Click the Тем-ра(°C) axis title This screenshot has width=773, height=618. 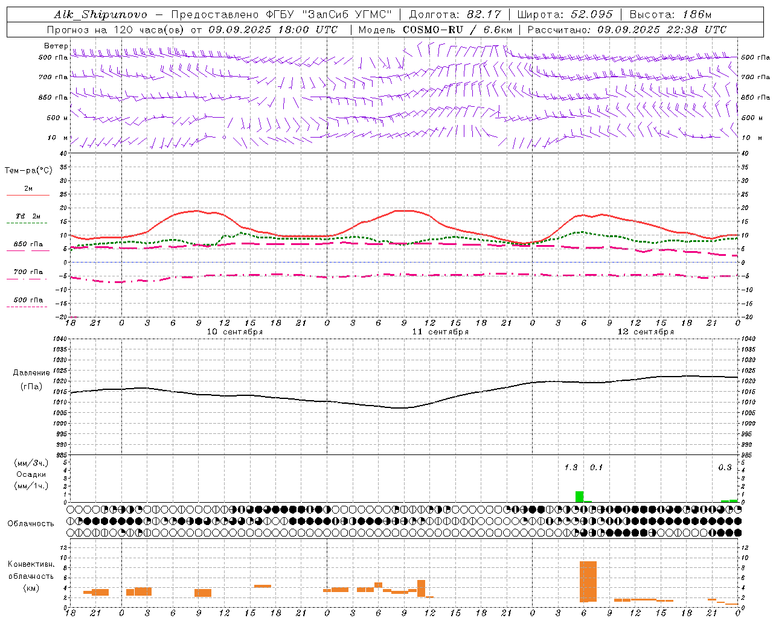pyautogui.click(x=28, y=171)
